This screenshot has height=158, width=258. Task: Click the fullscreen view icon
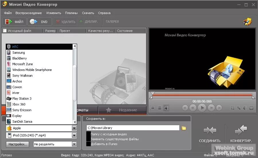153,108
